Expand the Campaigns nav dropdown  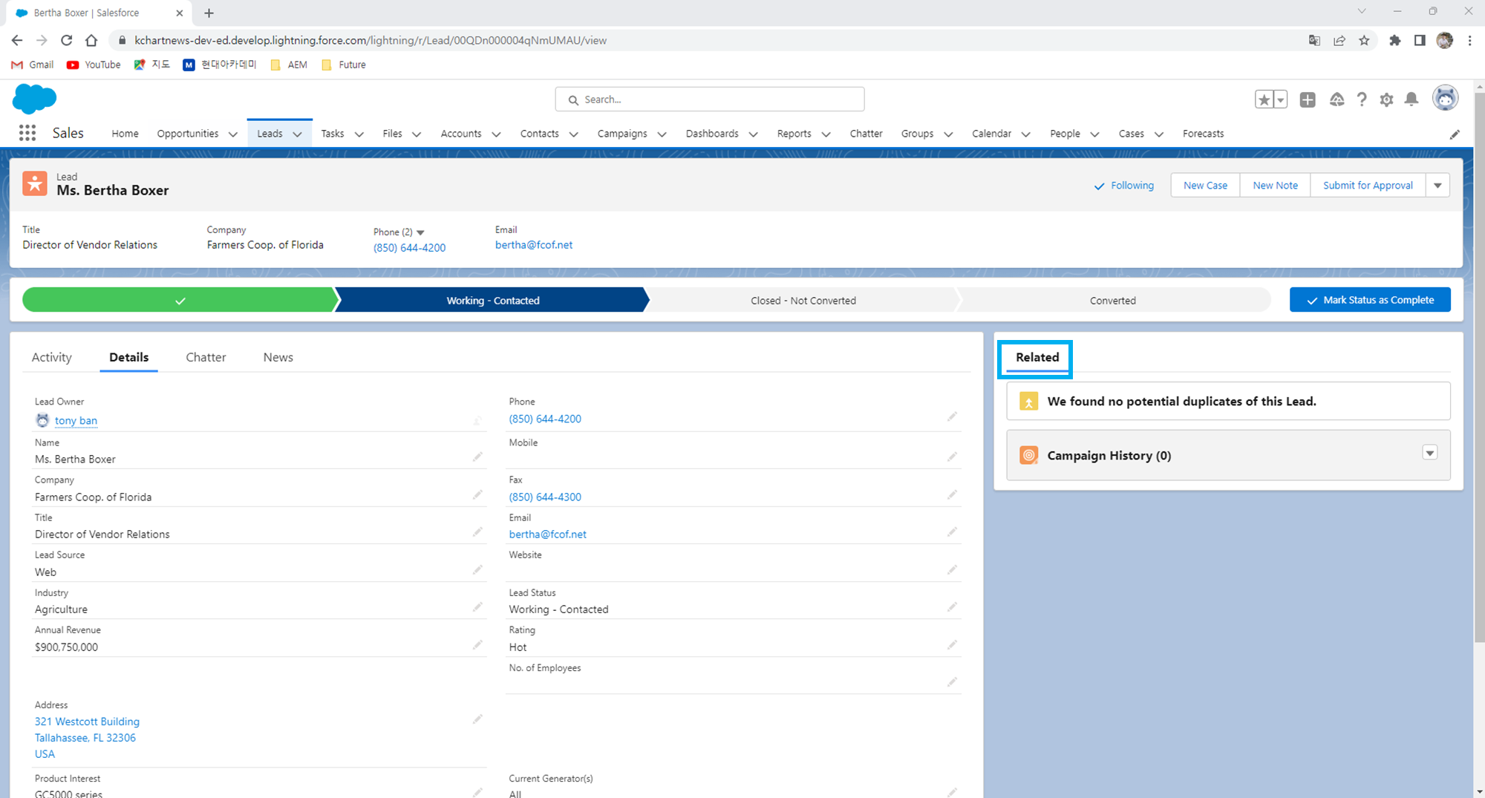tap(662, 134)
